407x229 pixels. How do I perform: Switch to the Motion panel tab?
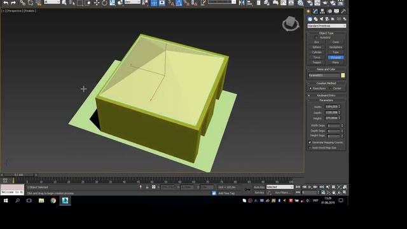(x=329, y=11)
